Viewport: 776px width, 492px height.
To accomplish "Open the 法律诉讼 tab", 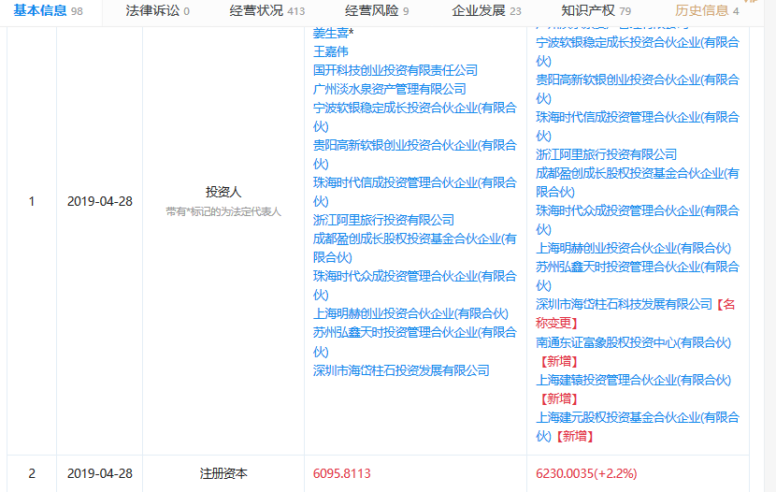I will pyautogui.click(x=157, y=10).
